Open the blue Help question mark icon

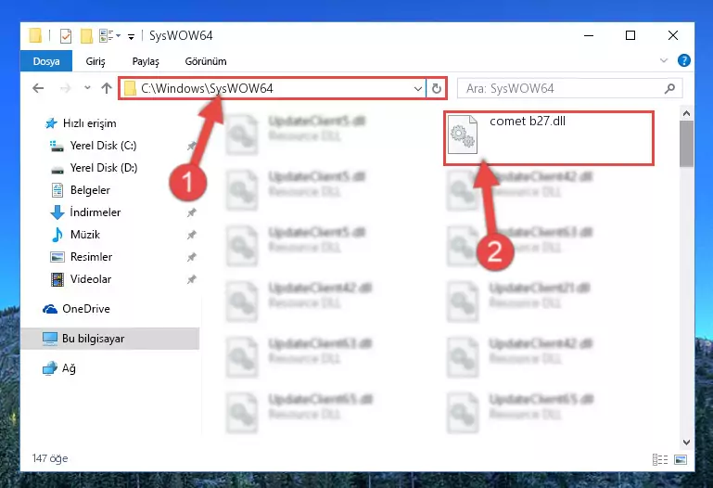click(x=683, y=60)
